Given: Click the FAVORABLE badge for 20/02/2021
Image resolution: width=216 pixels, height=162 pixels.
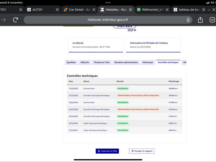Looking at the screenshot, I should click(x=123, y=103).
